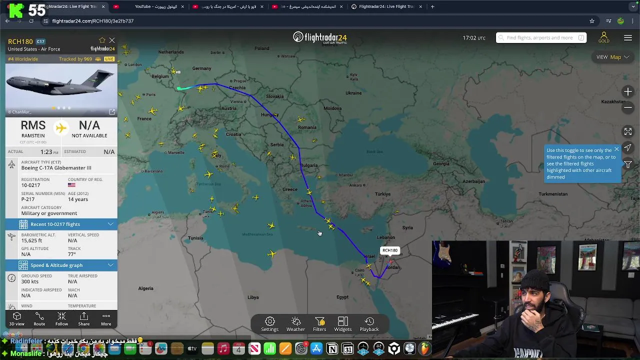Start flight Playback

click(369, 324)
